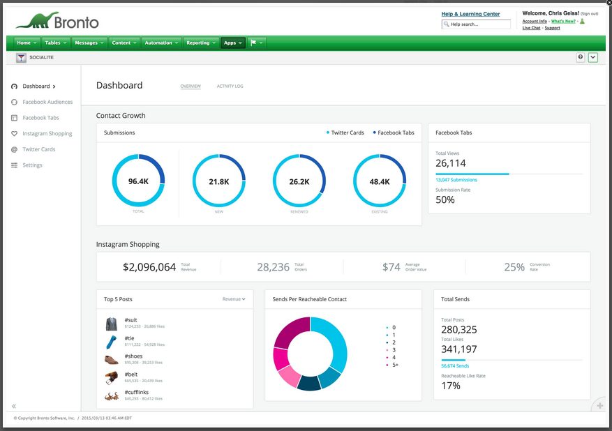Screen dimensions: 612x431
Task: Switch to the Activity Log tab
Action: (x=230, y=86)
